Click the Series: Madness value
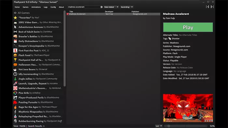 pyautogui.click(x=174, y=43)
